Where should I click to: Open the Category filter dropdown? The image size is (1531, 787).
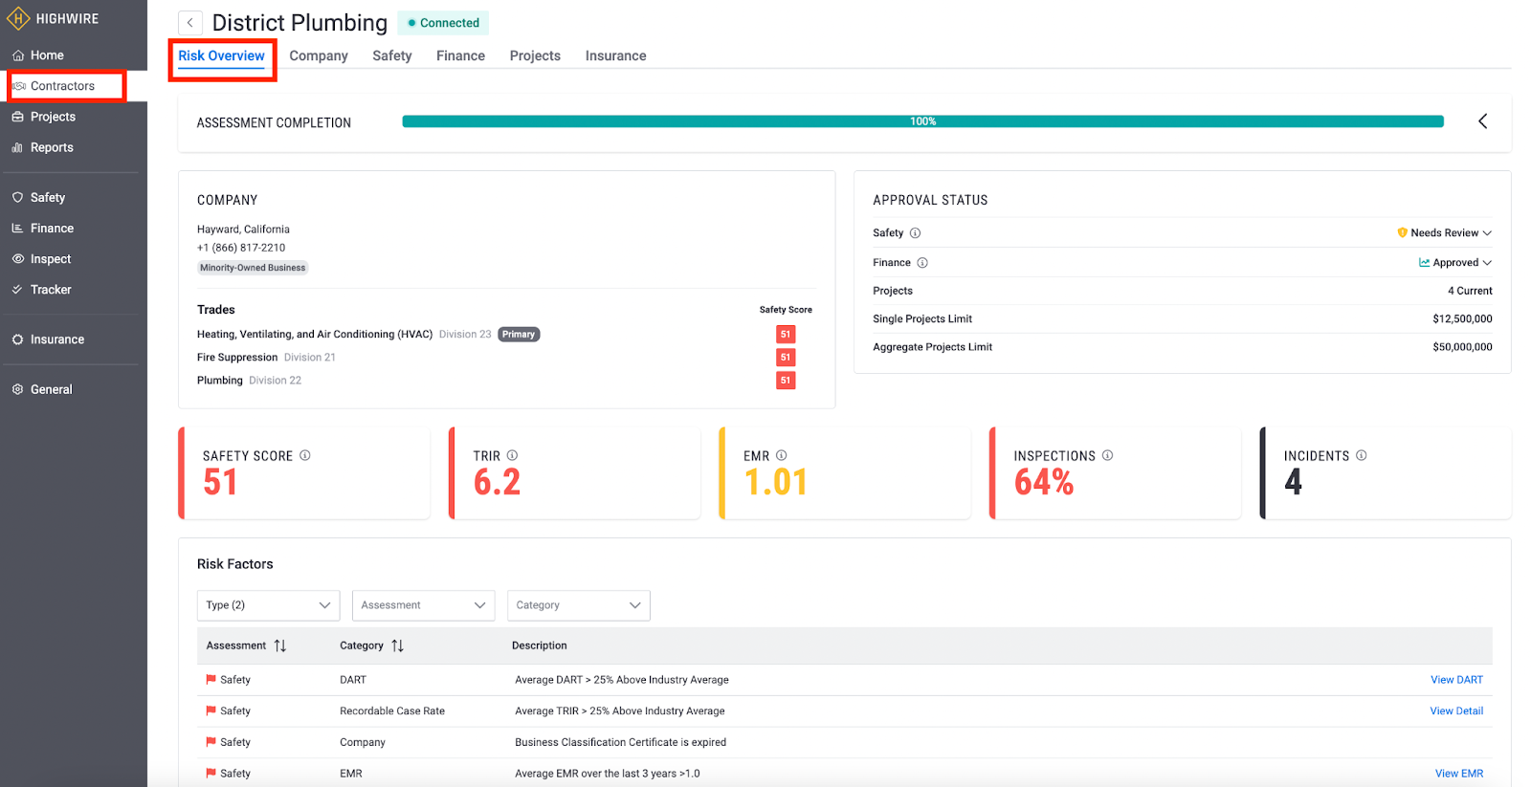click(578, 605)
